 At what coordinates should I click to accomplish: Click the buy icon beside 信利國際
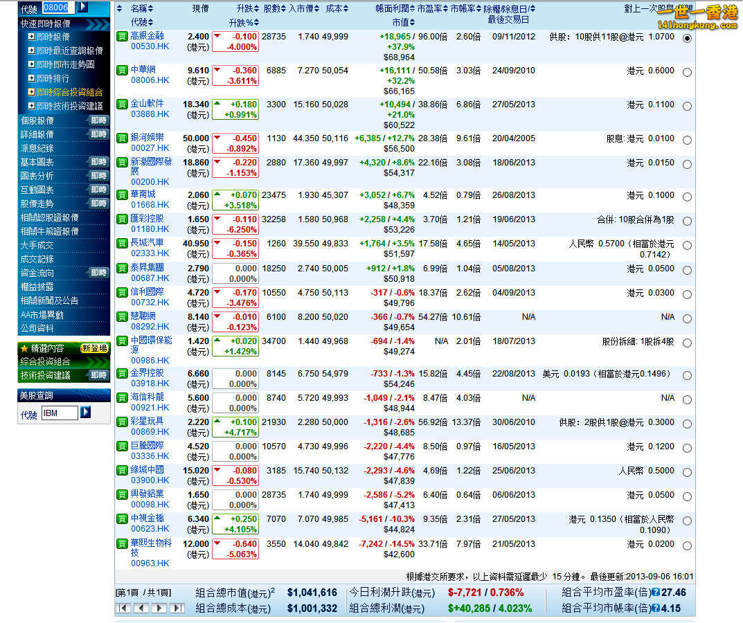tap(123, 292)
